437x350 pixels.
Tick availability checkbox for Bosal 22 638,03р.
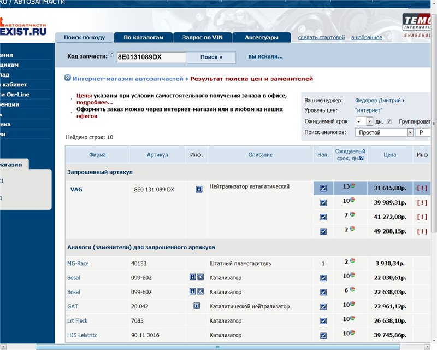[323, 292]
